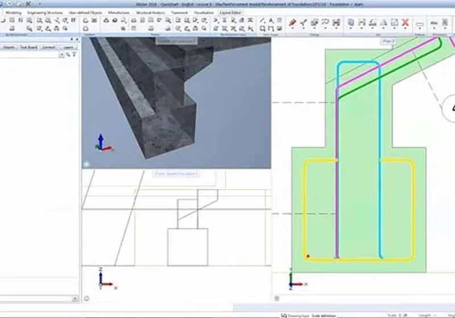Select the Measure ruler icon
The height and width of the screenshot is (318, 455).
[420, 24]
